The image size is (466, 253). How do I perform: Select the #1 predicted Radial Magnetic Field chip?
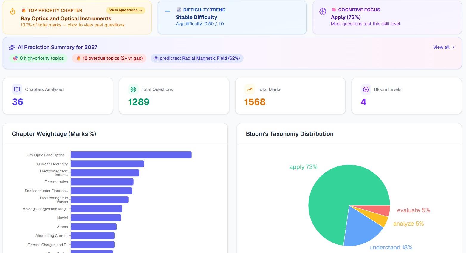point(197,58)
